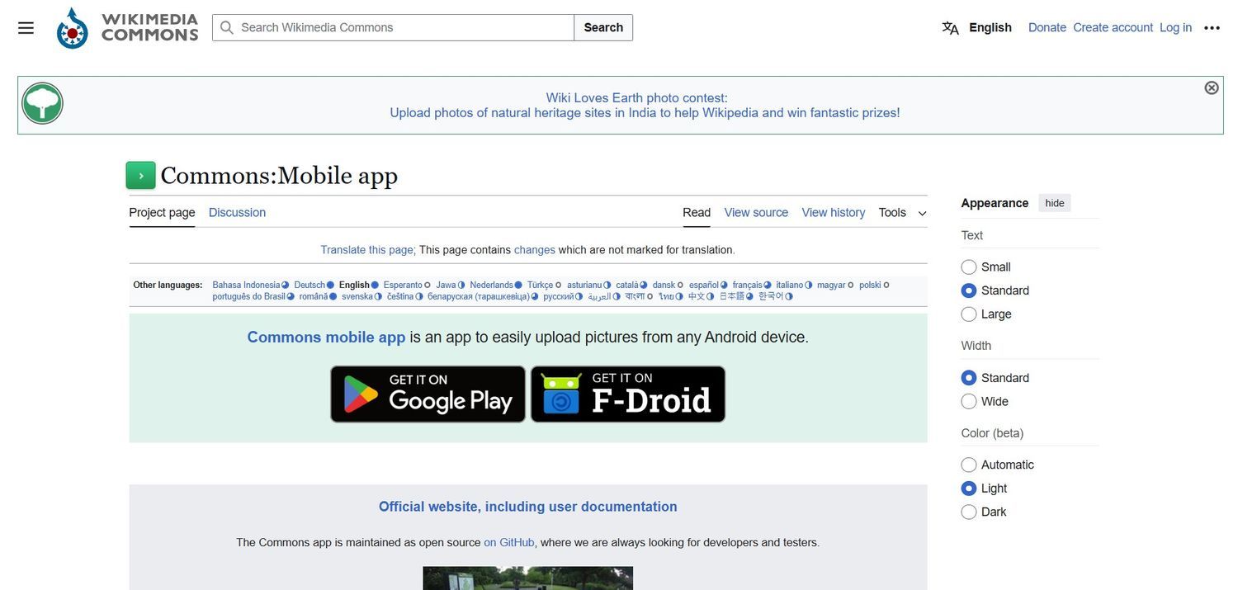Switch language to português do Brasil
The width and height of the screenshot is (1238, 590).
(248, 296)
